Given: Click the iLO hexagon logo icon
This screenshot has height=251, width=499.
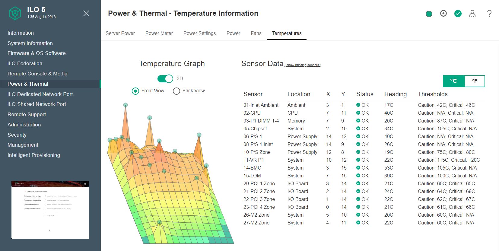Looking at the screenshot, I should (x=15, y=13).
